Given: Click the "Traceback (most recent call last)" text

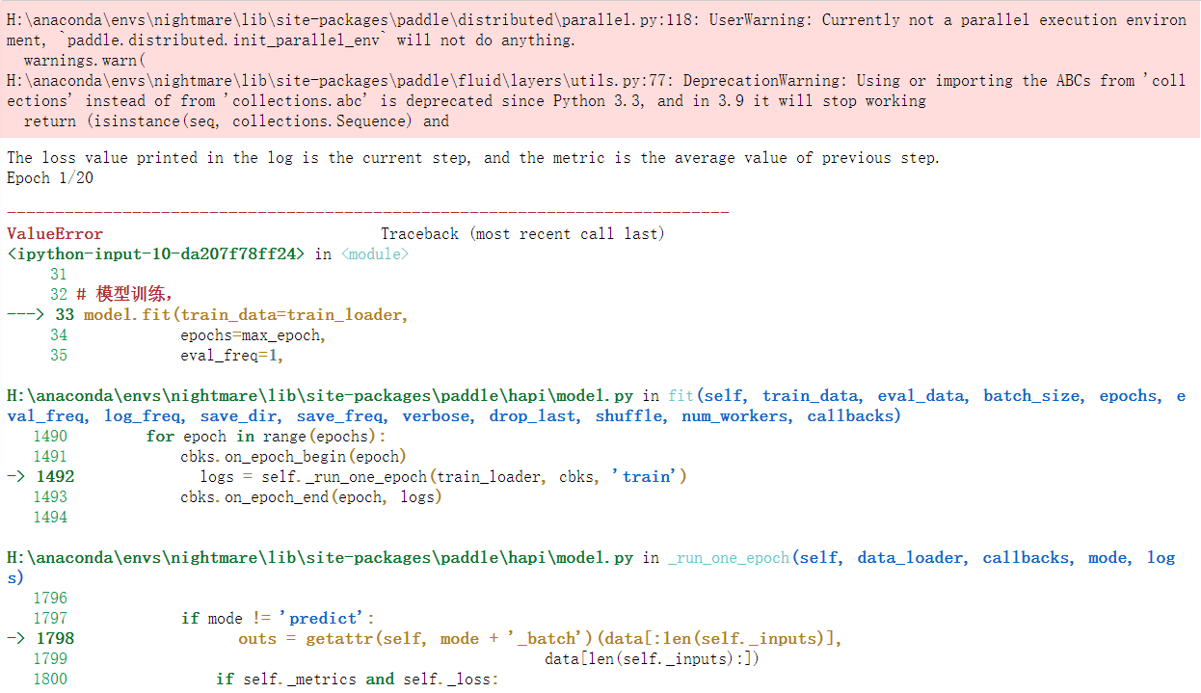Looking at the screenshot, I should pos(522,234).
